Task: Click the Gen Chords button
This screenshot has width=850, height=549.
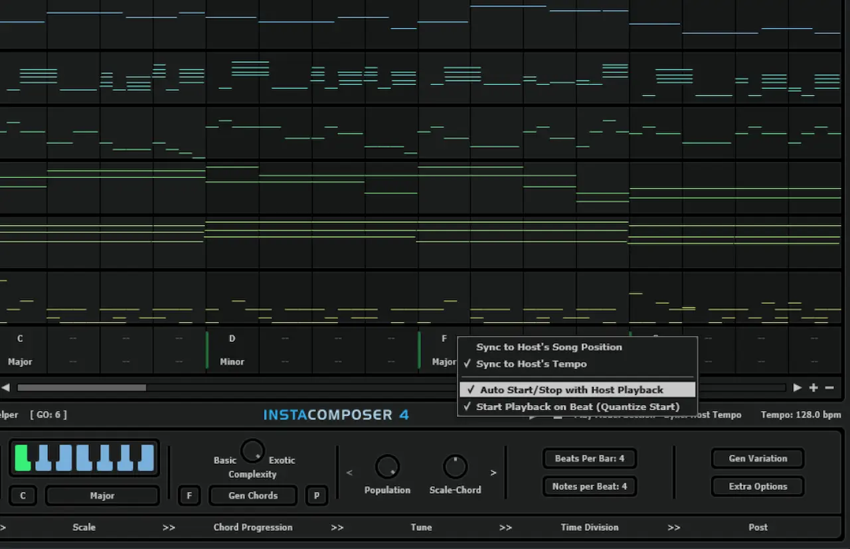Action: pos(253,495)
